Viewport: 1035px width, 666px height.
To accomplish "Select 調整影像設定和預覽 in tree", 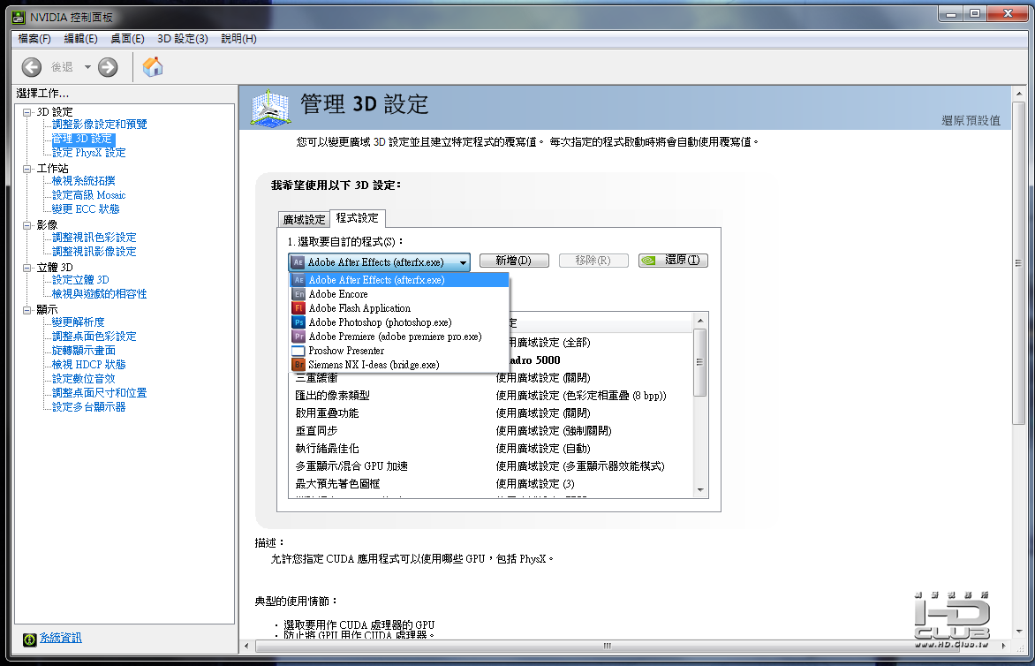I will [x=100, y=124].
